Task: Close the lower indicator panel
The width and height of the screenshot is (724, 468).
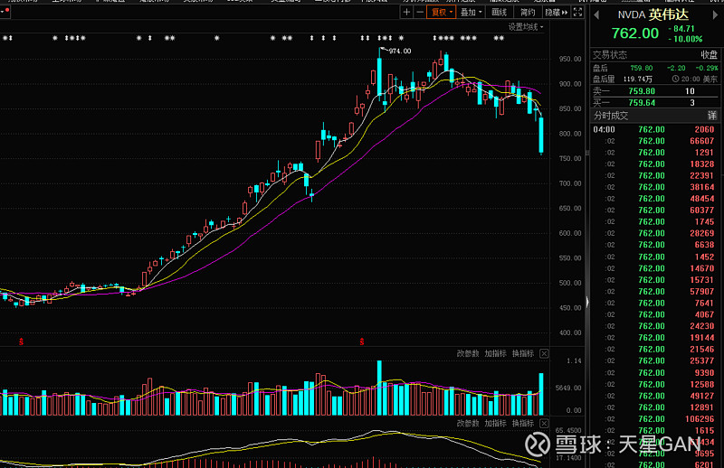Action: click(x=544, y=423)
